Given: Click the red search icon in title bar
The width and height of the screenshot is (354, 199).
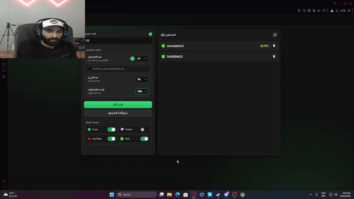Looking at the screenshot, I should coord(335,3).
